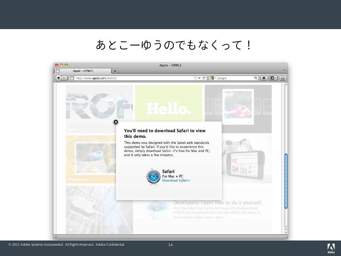
Task: Click the scrollbar up arrow
Action: pos(286,229)
